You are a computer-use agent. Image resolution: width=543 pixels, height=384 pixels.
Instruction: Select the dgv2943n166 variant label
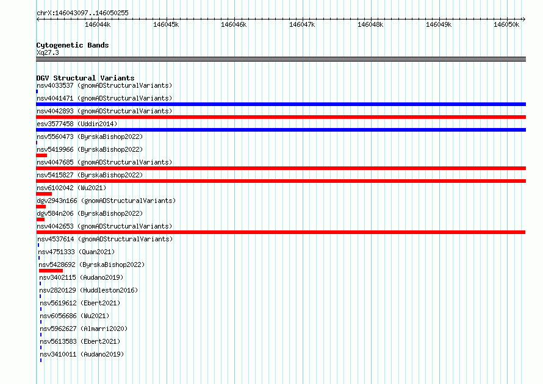106,201
